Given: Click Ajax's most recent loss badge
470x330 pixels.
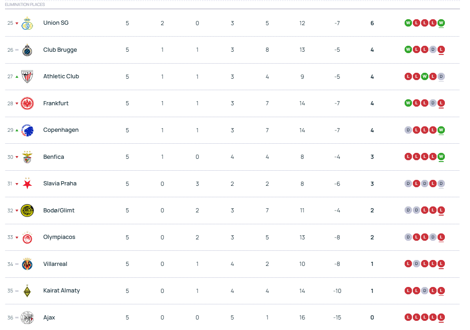Looking at the screenshot, I should (x=441, y=318).
